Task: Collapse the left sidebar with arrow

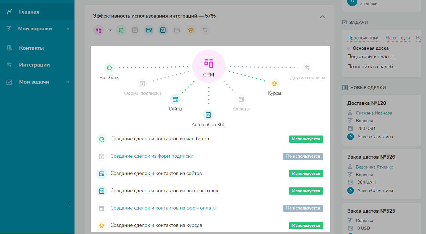Action: click(69, 203)
